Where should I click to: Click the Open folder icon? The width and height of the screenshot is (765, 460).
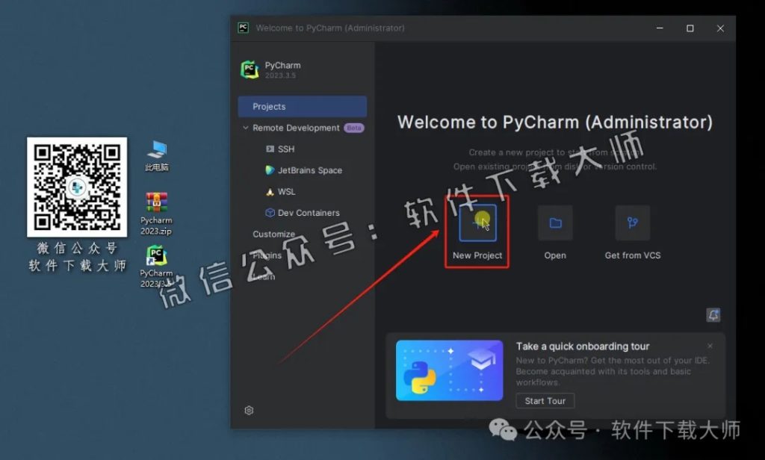click(554, 223)
